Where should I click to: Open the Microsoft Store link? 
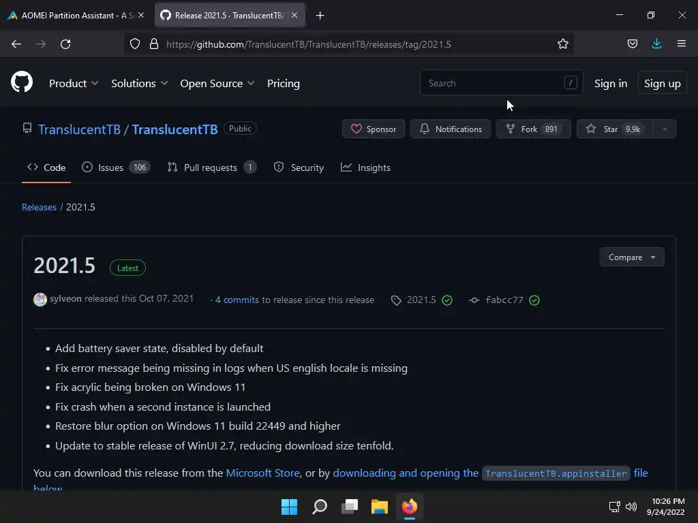(x=262, y=473)
